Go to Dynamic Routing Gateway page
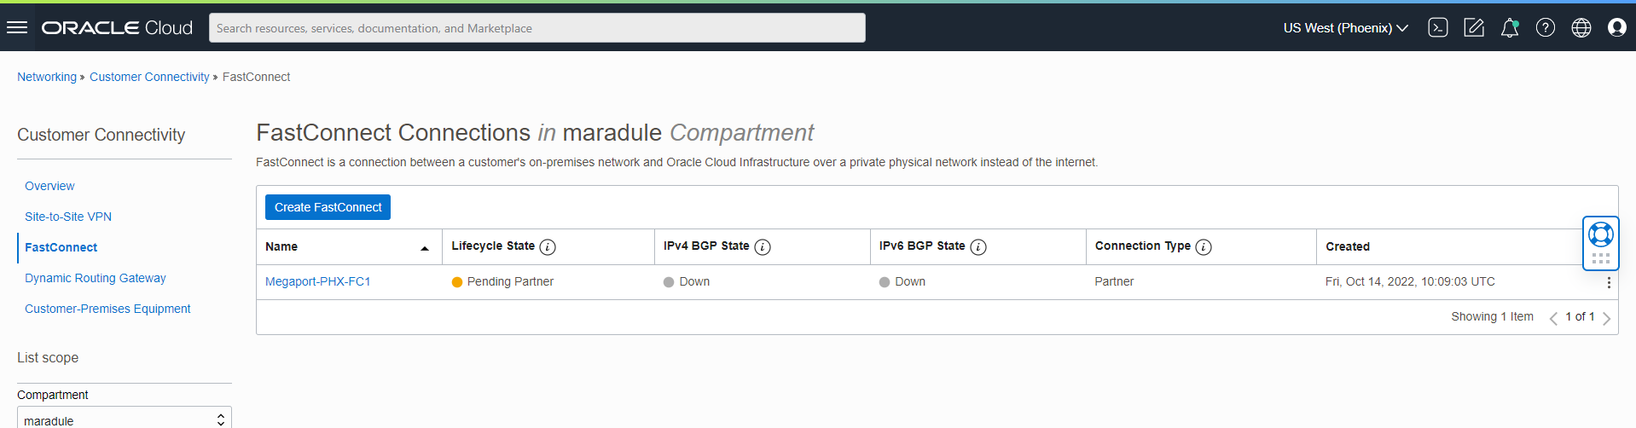Screen dimensions: 1636x428 point(96,278)
